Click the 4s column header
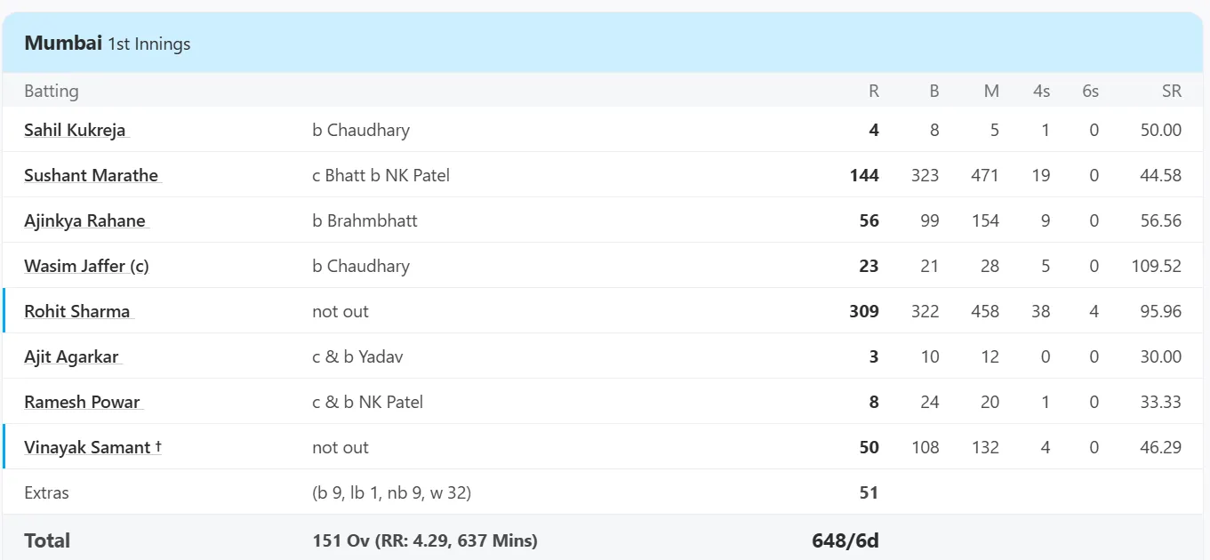This screenshot has height=560, width=1210. coord(1041,91)
